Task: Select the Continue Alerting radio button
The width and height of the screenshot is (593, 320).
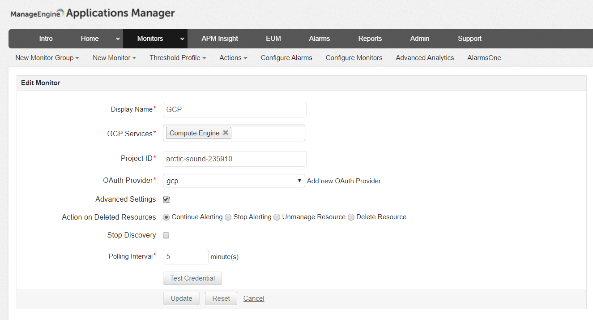Action: (166, 217)
